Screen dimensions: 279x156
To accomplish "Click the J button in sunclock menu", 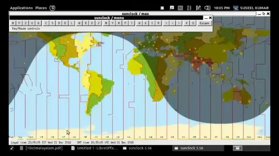I will coord(99,23).
